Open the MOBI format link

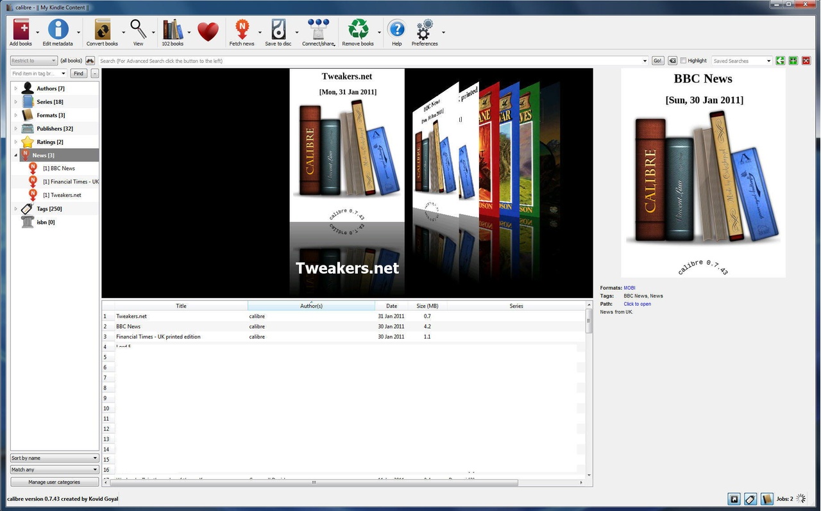tap(629, 287)
